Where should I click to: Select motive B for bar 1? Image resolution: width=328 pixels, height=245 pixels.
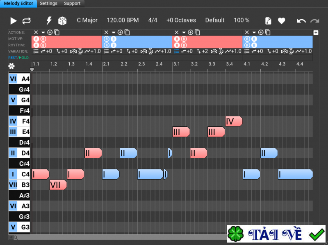tap(43, 39)
